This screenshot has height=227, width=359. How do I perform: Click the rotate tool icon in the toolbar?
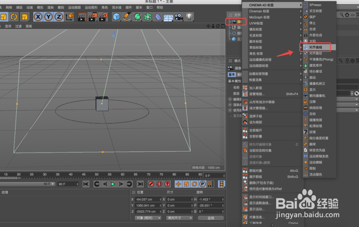coord(14,17)
